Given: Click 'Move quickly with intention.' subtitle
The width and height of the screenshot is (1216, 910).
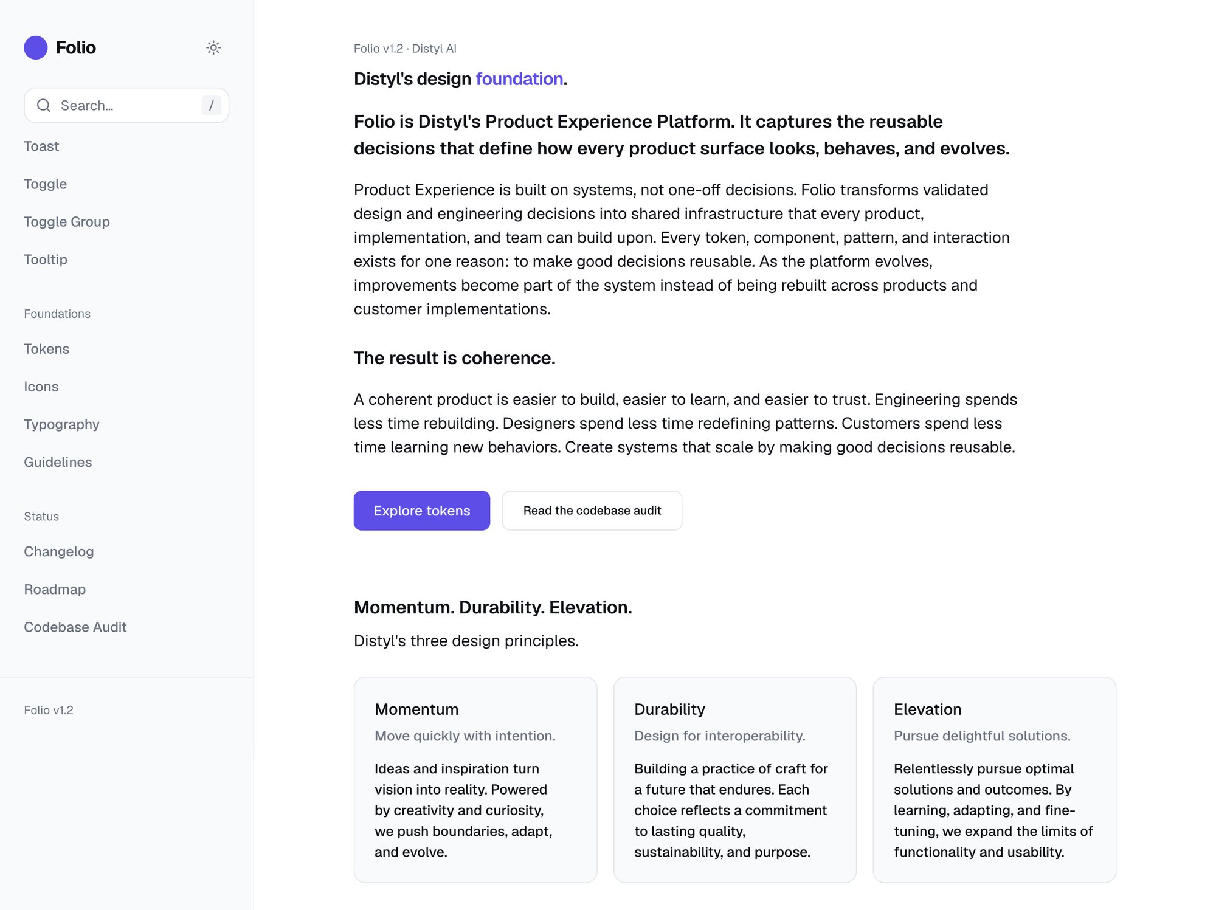Looking at the screenshot, I should [465, 736].
